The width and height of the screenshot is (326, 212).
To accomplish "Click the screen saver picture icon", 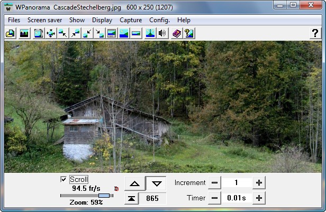I will pos(24,33).
